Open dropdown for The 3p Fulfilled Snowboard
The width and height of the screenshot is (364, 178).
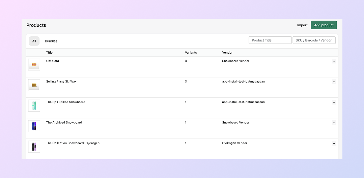point(334,102)
